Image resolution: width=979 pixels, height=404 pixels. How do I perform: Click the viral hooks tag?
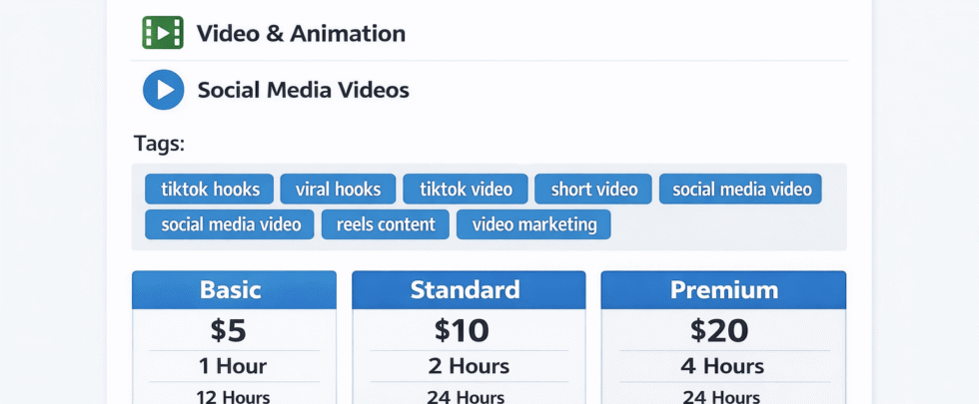click(338, 189)
